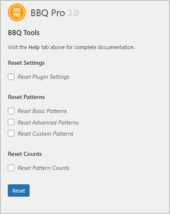170x214 pixels.
Task: Toggle the Reset Custom Patterns checkbox
Action: [x=11, y=133]
